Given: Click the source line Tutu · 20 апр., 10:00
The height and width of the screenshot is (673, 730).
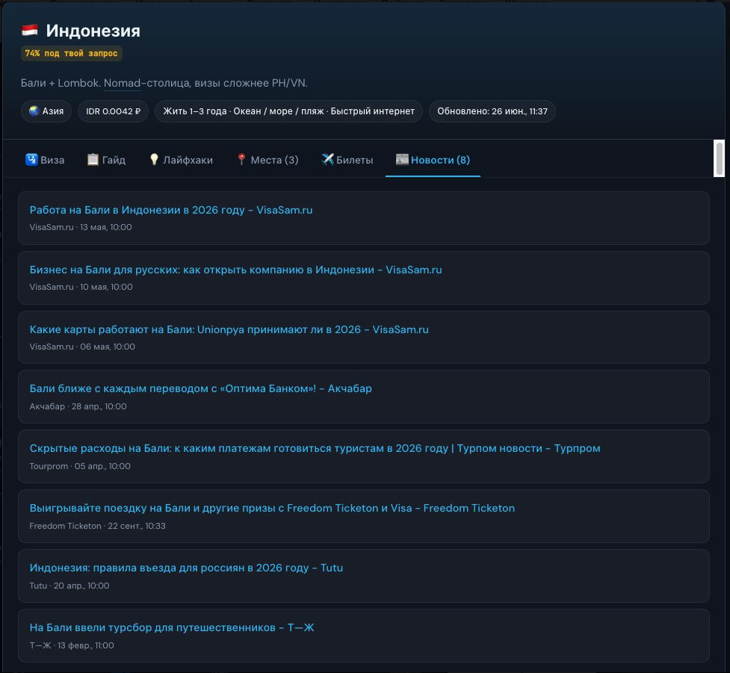Looking at the screenshot, I should 69,586.
